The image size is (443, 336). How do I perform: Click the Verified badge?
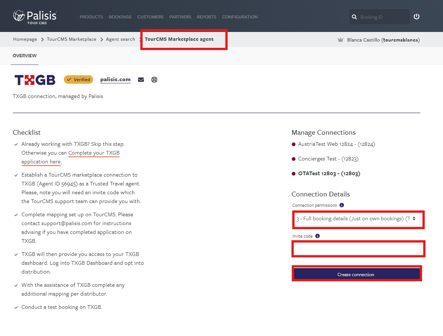(79, 79)
